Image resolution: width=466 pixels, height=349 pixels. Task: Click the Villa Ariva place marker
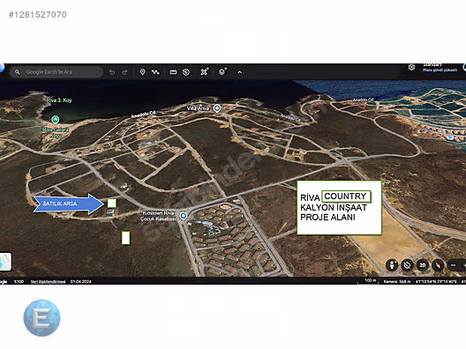point(217,108)
